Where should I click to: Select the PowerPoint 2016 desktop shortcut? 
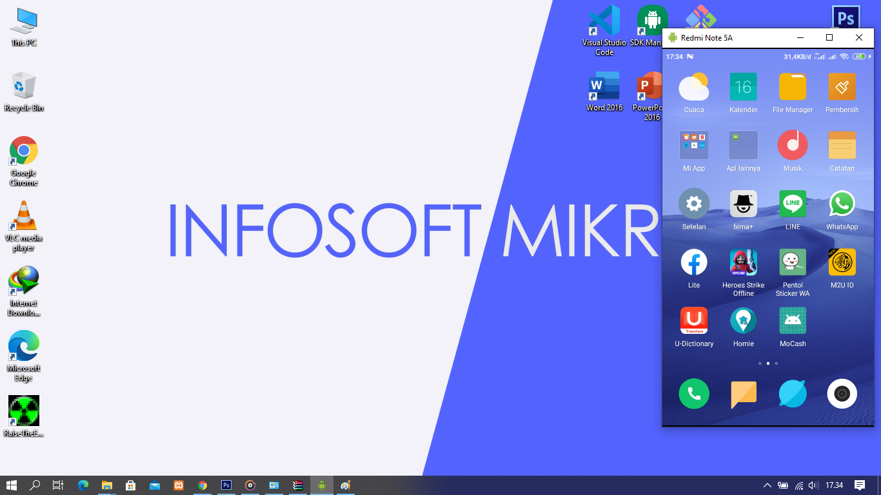coord(648,97)
